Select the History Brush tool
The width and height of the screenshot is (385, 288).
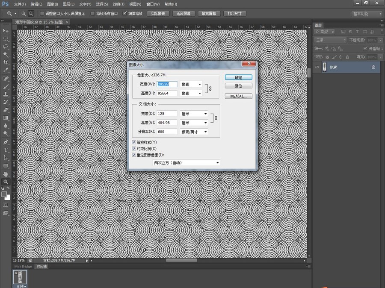coord(6,102)
